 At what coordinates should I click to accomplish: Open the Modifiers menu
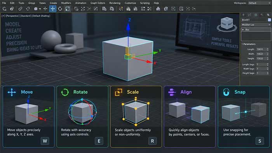66,3
